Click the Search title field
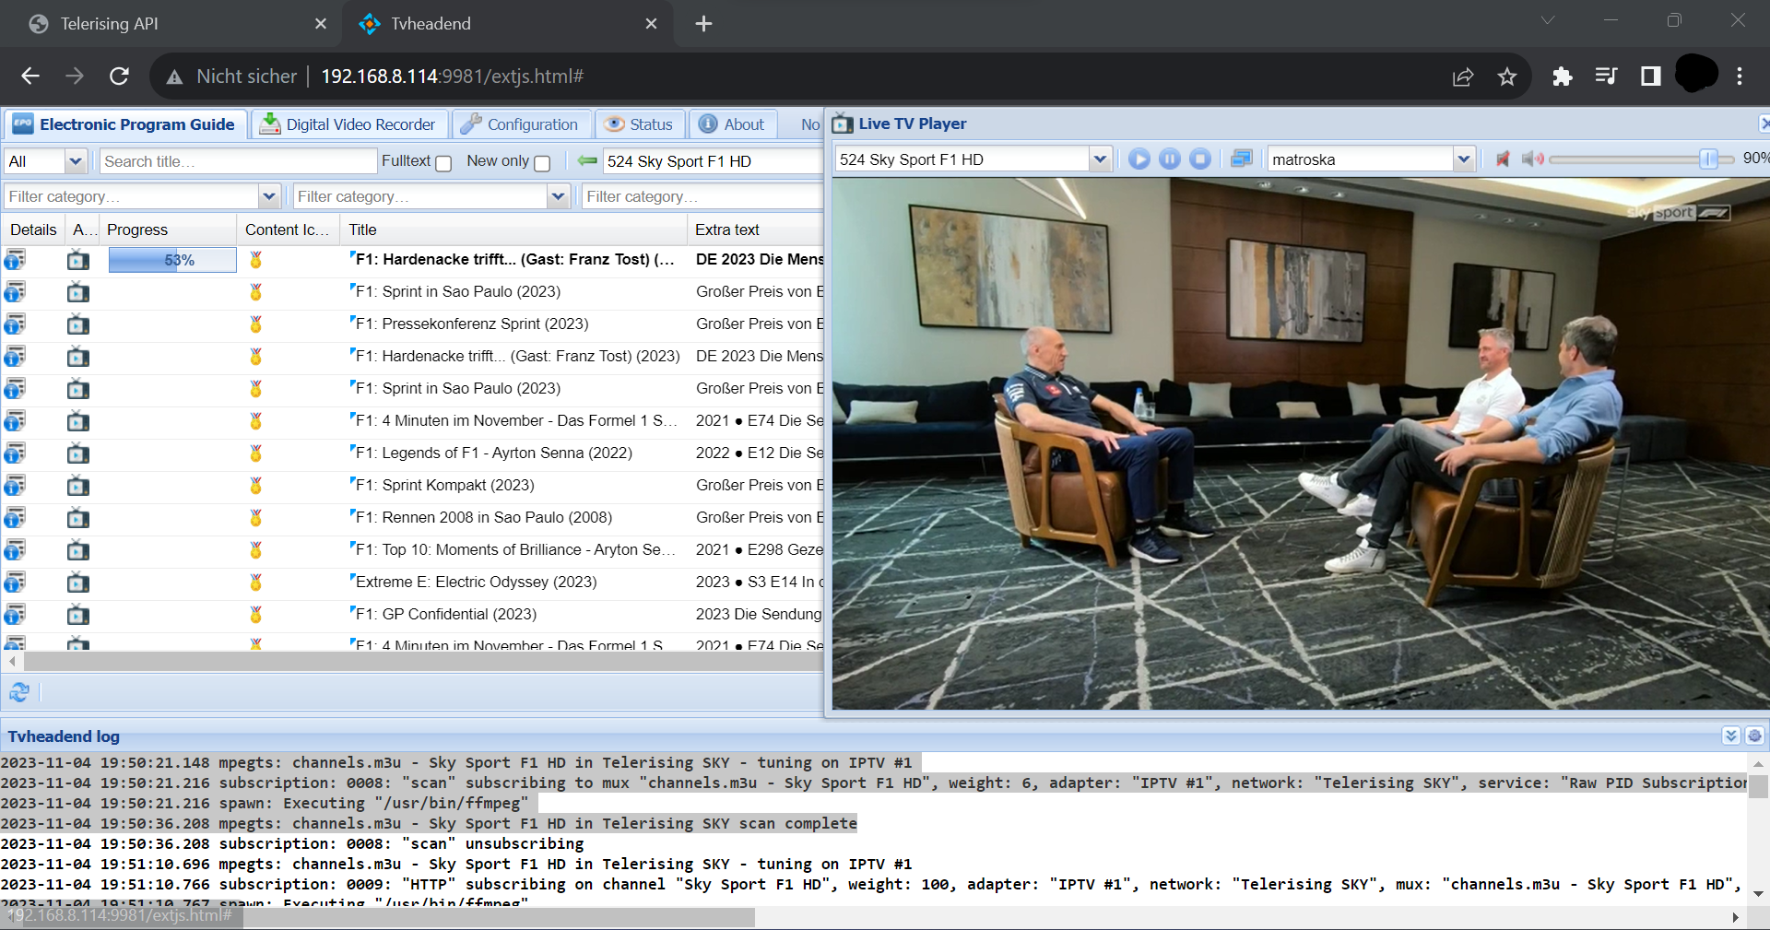The image size is (1770, 930). tap(239, 161)
